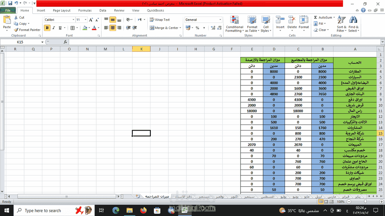Click in the formula bar input
Screen dimensions: 385x216
pos(225,42)
